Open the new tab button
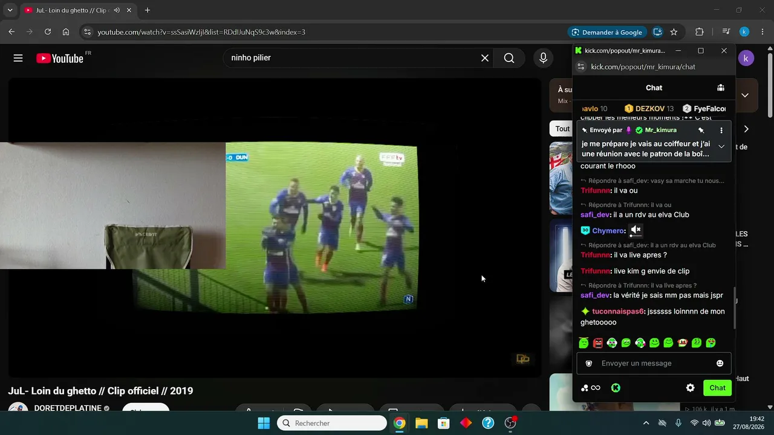This screenshot has width=774, height=435. 148,10
